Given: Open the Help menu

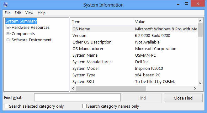Looking at the screenshot, I should coord(41,13).
